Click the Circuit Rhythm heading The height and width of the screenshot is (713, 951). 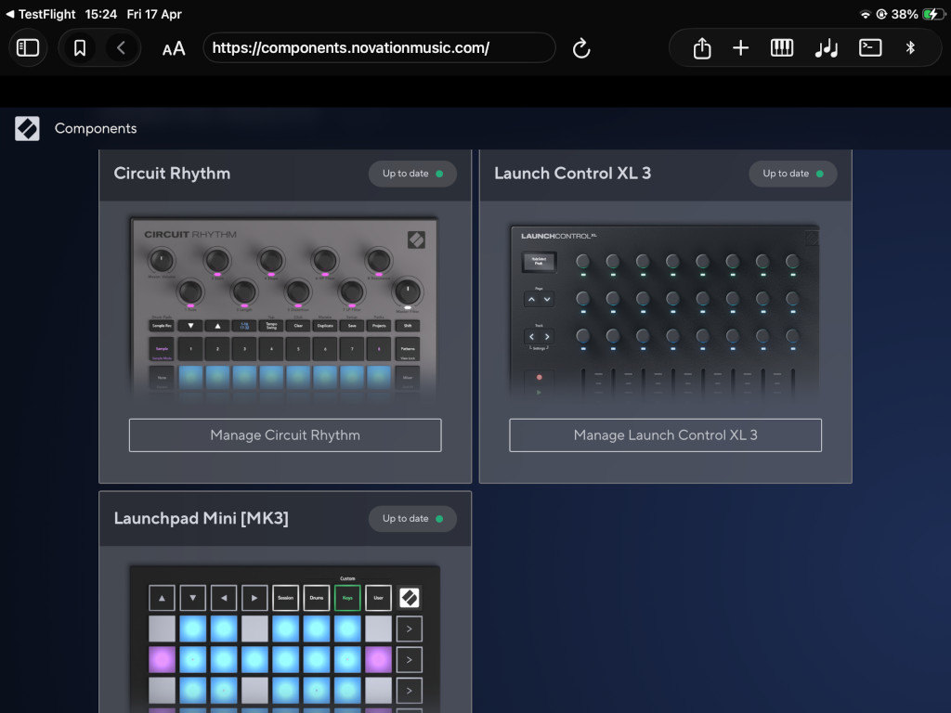click(172, 174)
